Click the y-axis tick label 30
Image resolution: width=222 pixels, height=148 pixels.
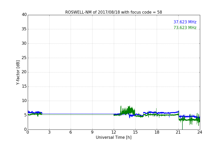[x=24, y=43]
